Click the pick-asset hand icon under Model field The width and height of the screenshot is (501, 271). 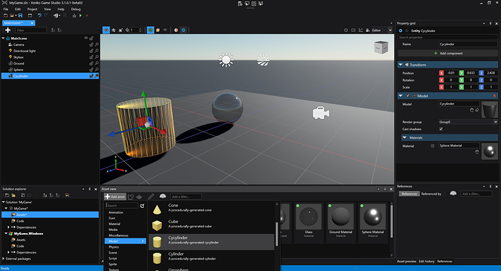click(472, 110)
